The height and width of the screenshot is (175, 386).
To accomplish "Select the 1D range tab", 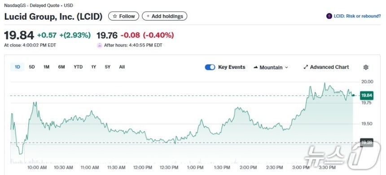I will [x=17, y=67].
